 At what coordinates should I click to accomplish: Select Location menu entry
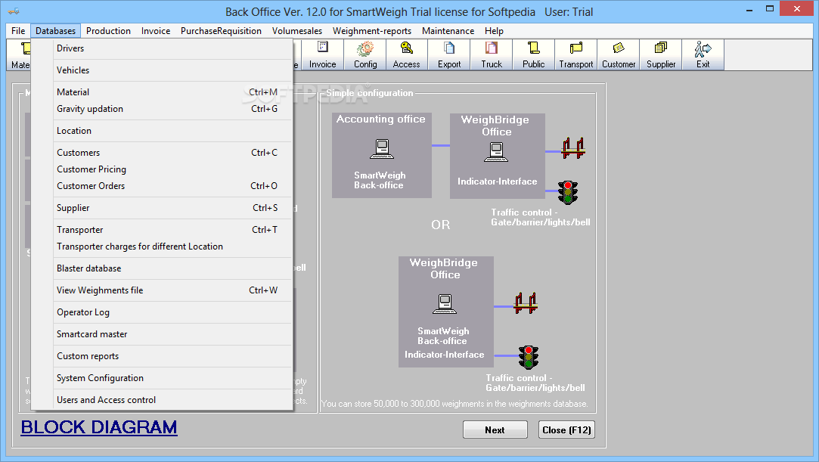click(162, 131)
